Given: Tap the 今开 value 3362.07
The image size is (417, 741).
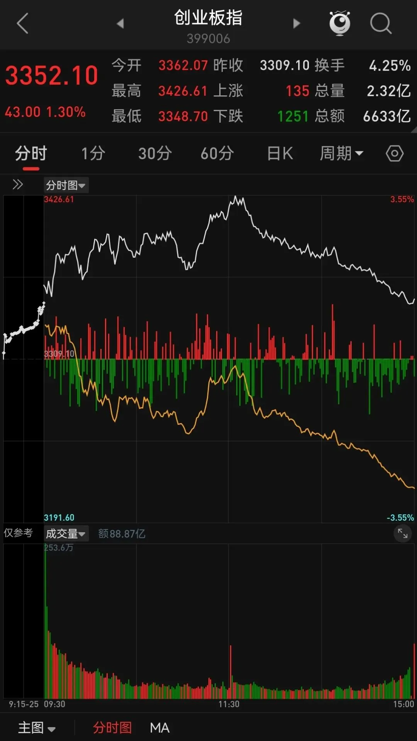Looking at the screenshot, I should click(183, 65).
